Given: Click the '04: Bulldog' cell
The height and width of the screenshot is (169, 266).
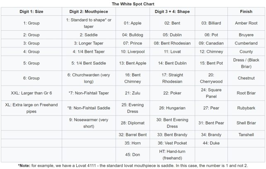Looking at the screenshot, I should pyautogui.click(x=133, y=35).
